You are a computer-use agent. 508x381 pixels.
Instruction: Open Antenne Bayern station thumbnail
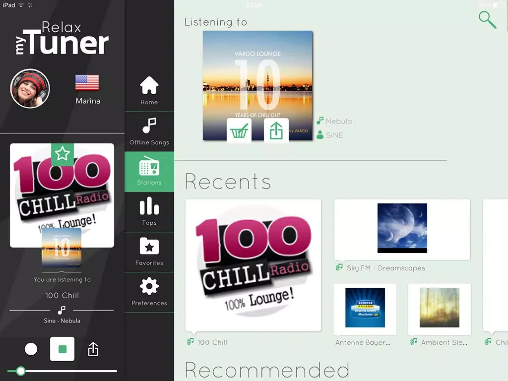tap(365, 309)
